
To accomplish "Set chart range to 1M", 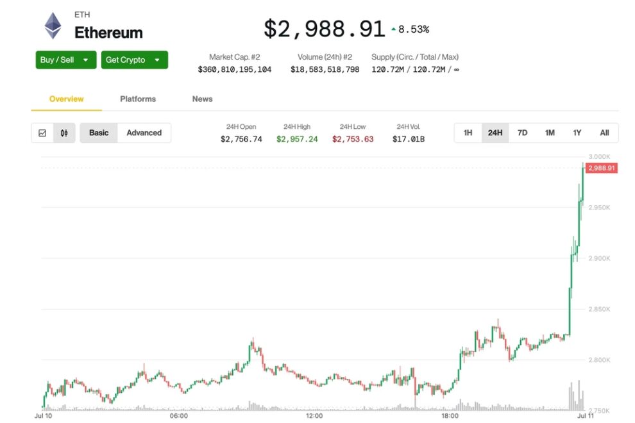I will tap(550, 133).
